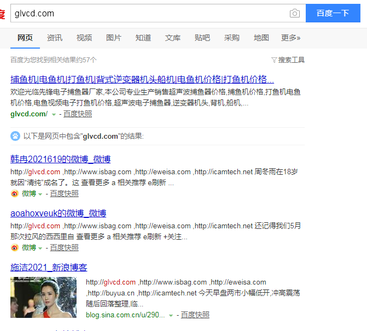Open the 视频 tab
Viewport: 367px width, 331px height.
click(84, 38)
